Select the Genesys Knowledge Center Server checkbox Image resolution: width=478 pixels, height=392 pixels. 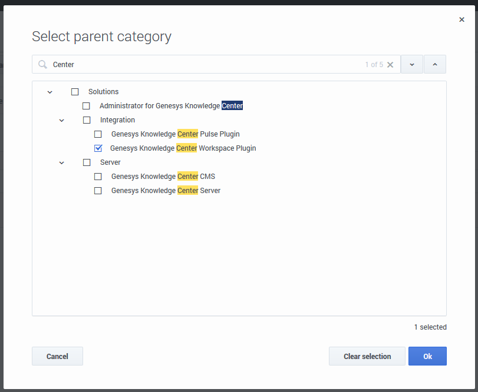pyautogui.click(x=98, y=191)
